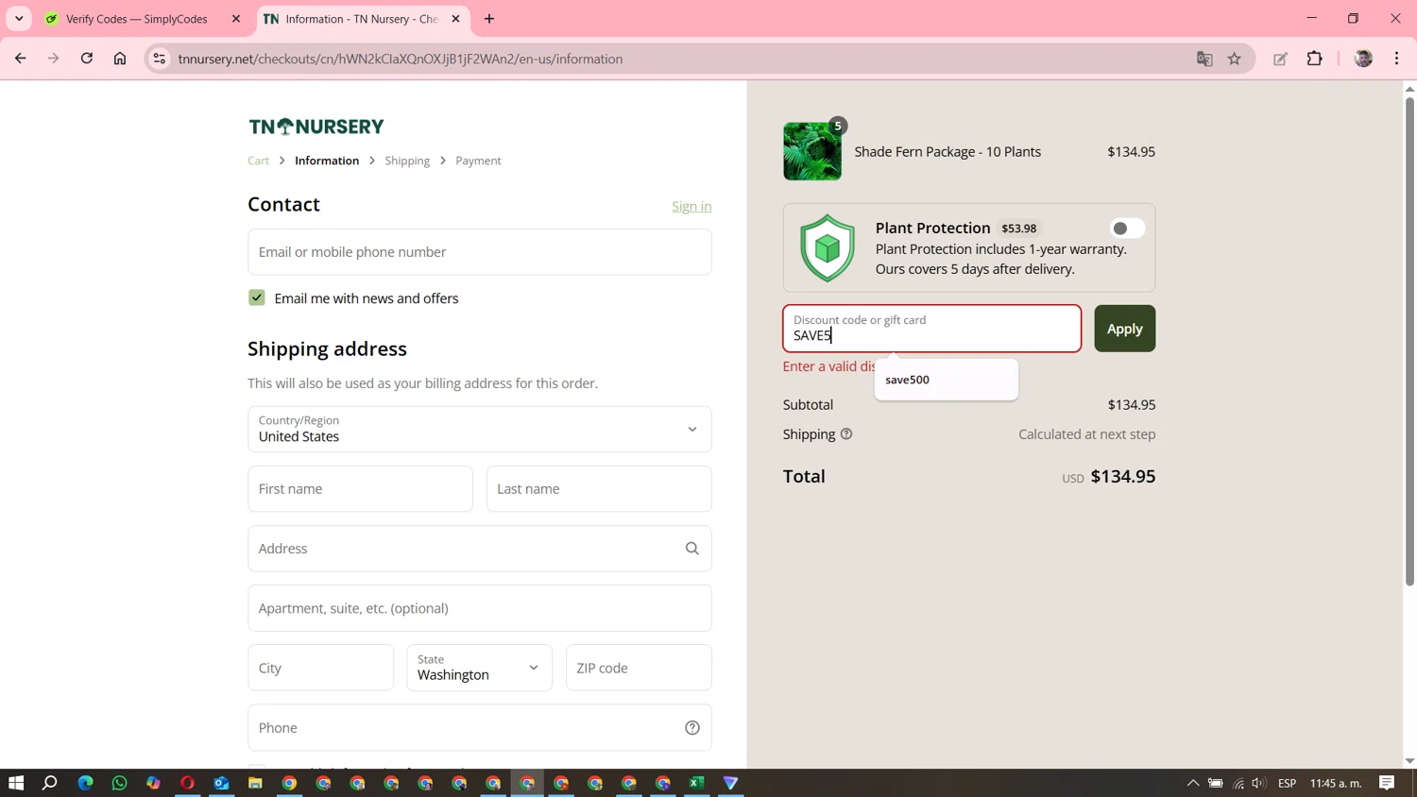The height and width of the screenshot is (797, 1417).
Task: Click the Phone input field
Action: [x=480, y=727]
